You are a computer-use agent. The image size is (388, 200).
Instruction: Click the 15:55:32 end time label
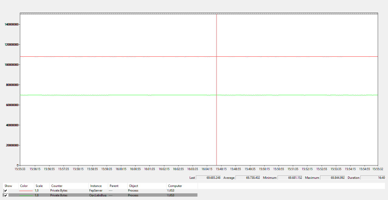378,169
